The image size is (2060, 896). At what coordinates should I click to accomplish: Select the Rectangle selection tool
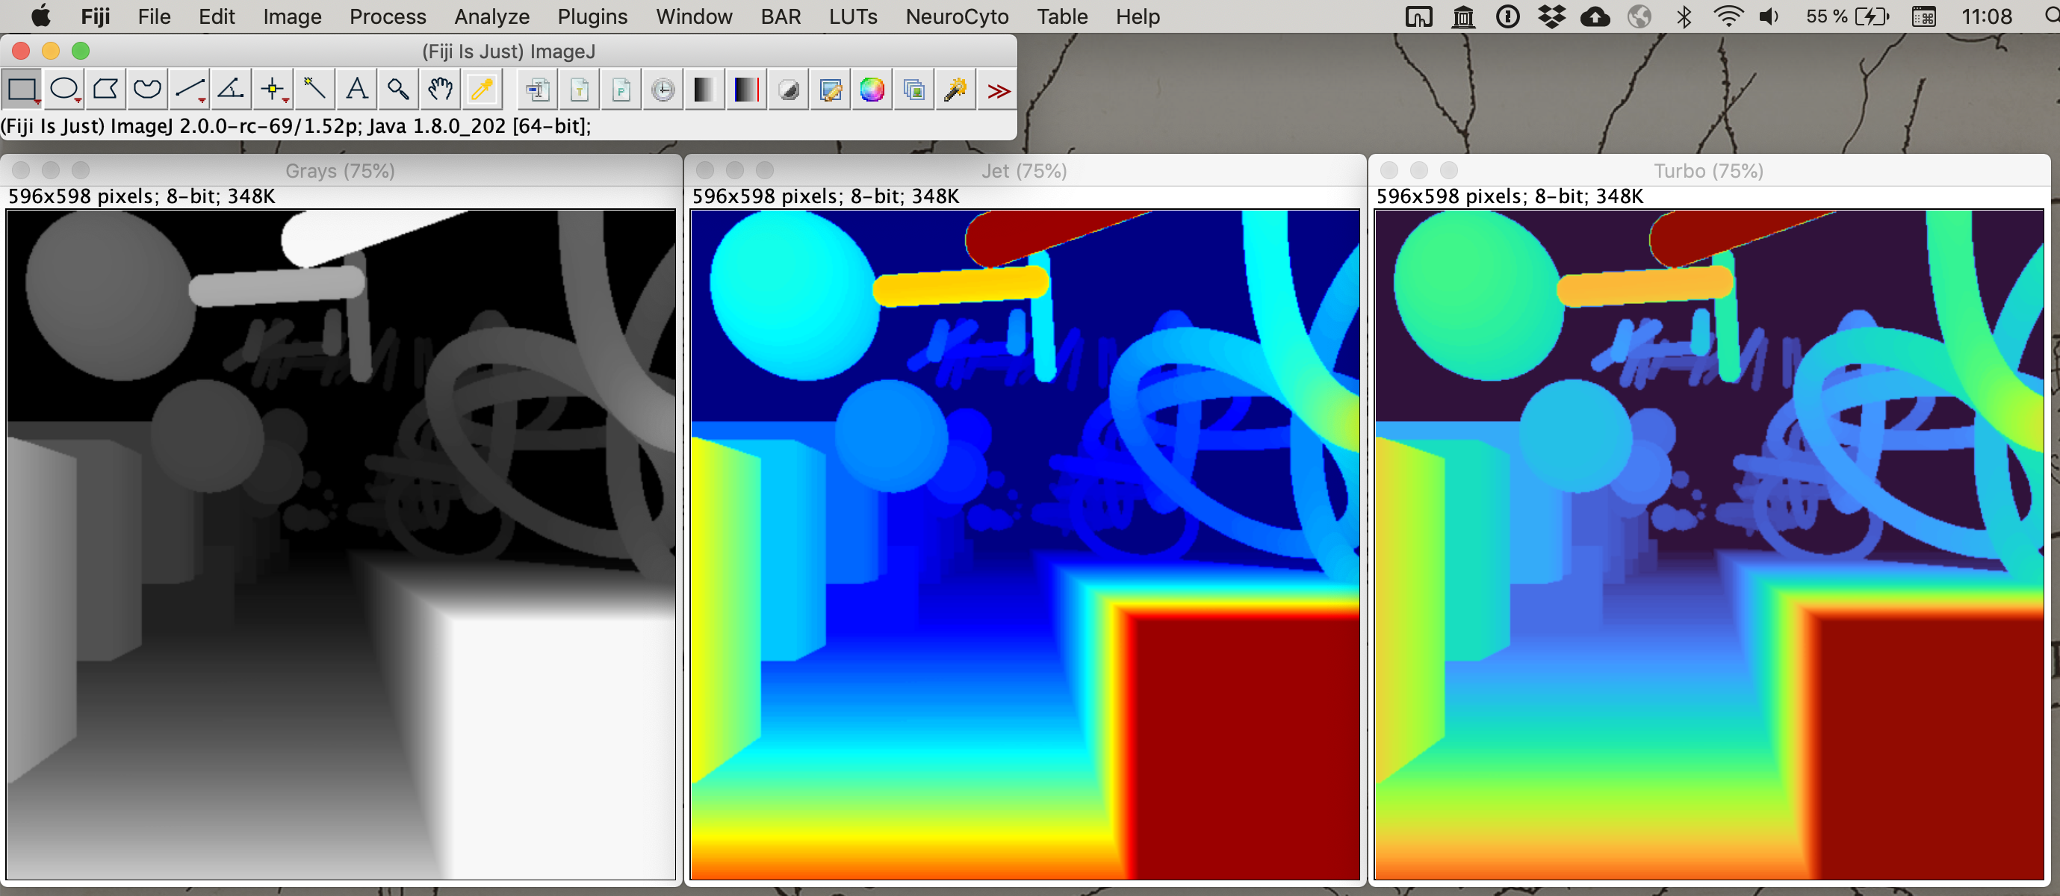pyautogui.click(x=22, y=90)
